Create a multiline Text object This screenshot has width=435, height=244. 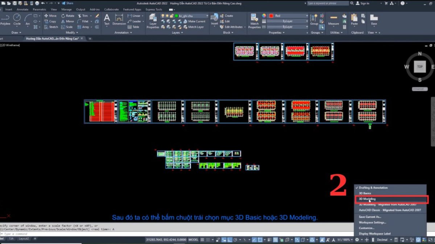point(107,19)
